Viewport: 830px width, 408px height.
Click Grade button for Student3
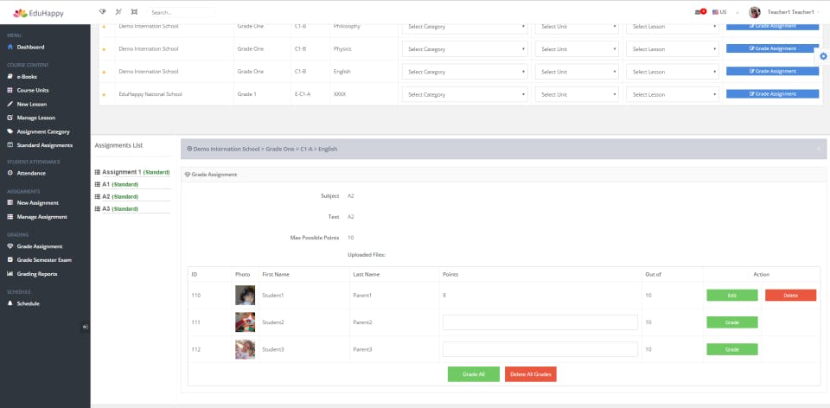[732, 349]
